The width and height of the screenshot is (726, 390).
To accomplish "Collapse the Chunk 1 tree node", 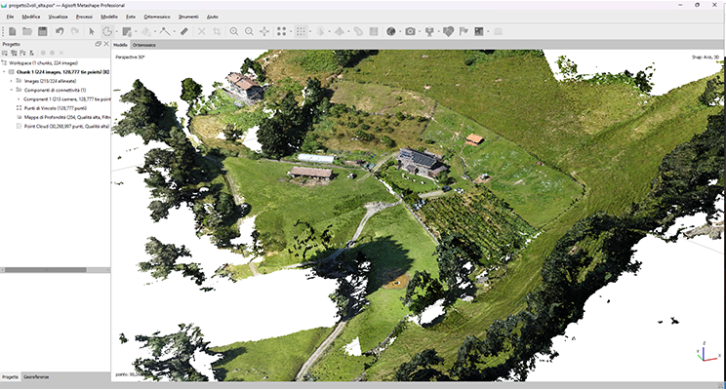I will point(5,72).
